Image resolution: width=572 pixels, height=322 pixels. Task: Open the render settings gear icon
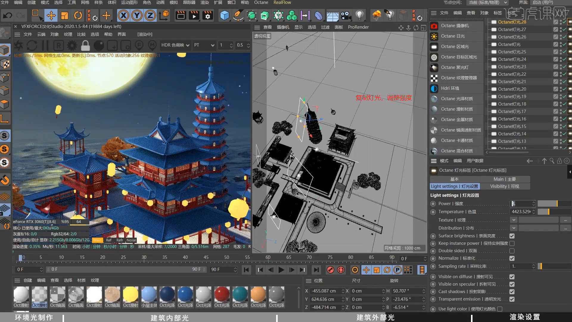[x=208, y=15]
